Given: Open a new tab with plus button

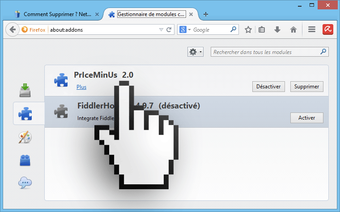Looking at the screenshot, I should pos(205,14).
